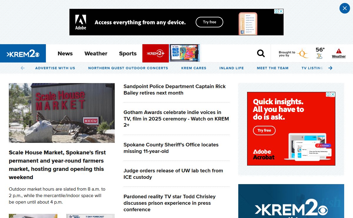Click the Adobe Acrobat wordmark in sidebar ad

coord(264,154)
